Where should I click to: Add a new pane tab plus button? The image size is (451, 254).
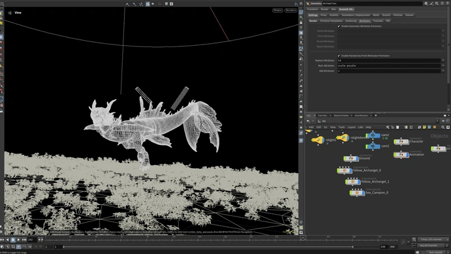376,115
